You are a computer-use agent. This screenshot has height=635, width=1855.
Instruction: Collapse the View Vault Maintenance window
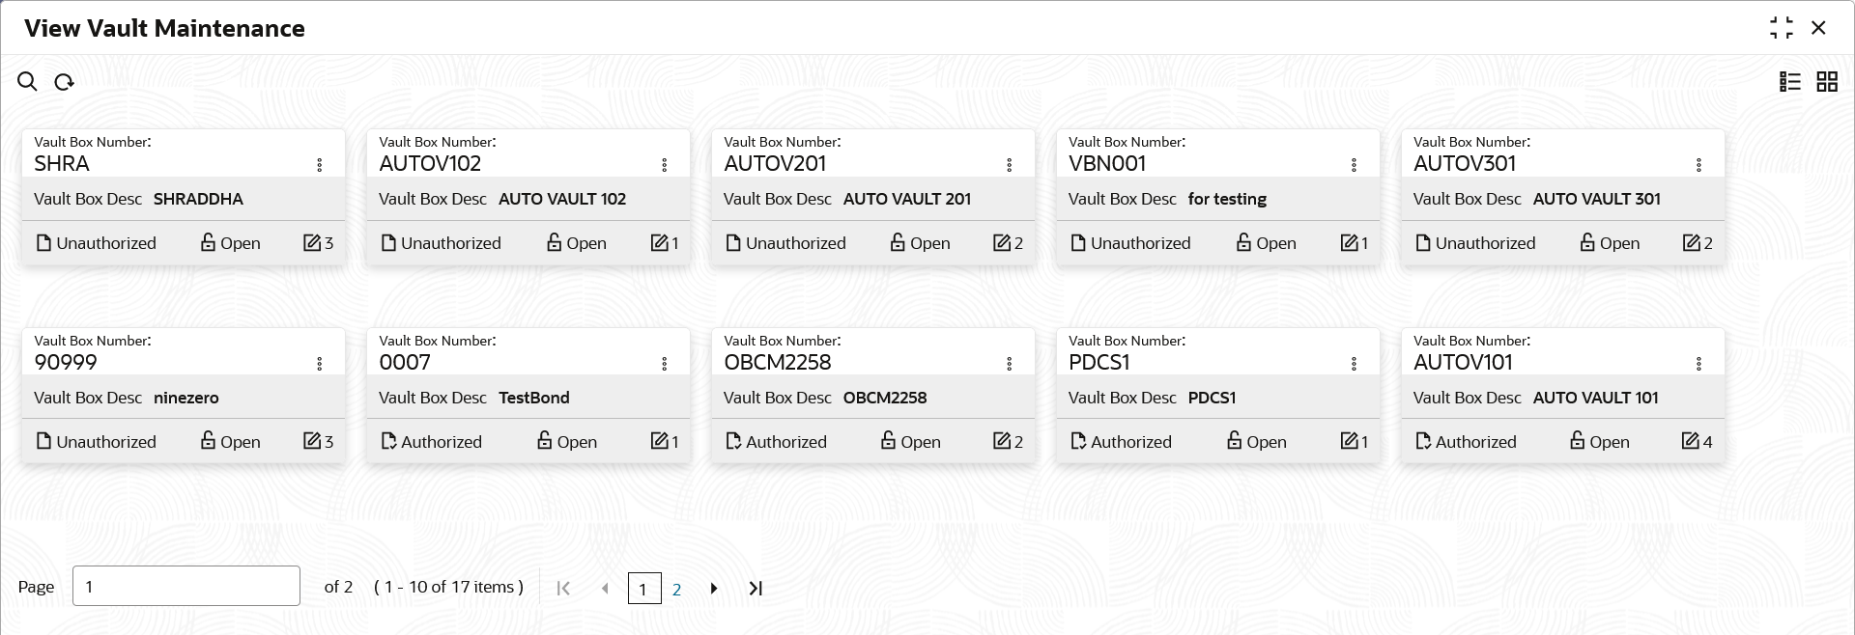pos(1781,28)
